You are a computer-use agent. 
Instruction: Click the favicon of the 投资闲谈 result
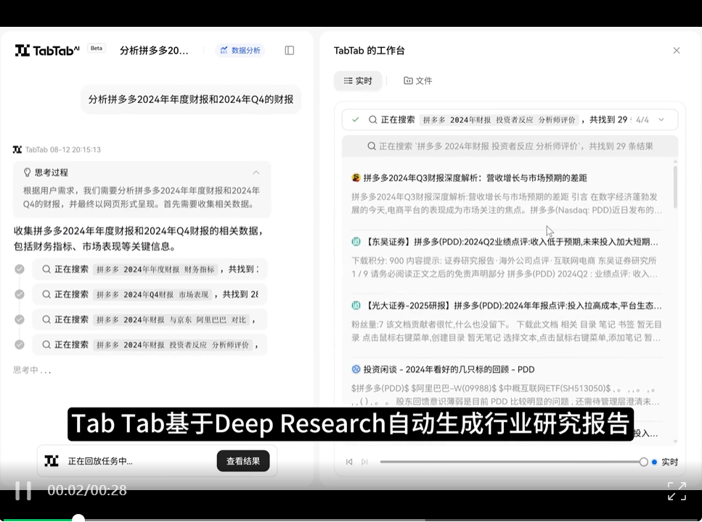click(356, 369)
